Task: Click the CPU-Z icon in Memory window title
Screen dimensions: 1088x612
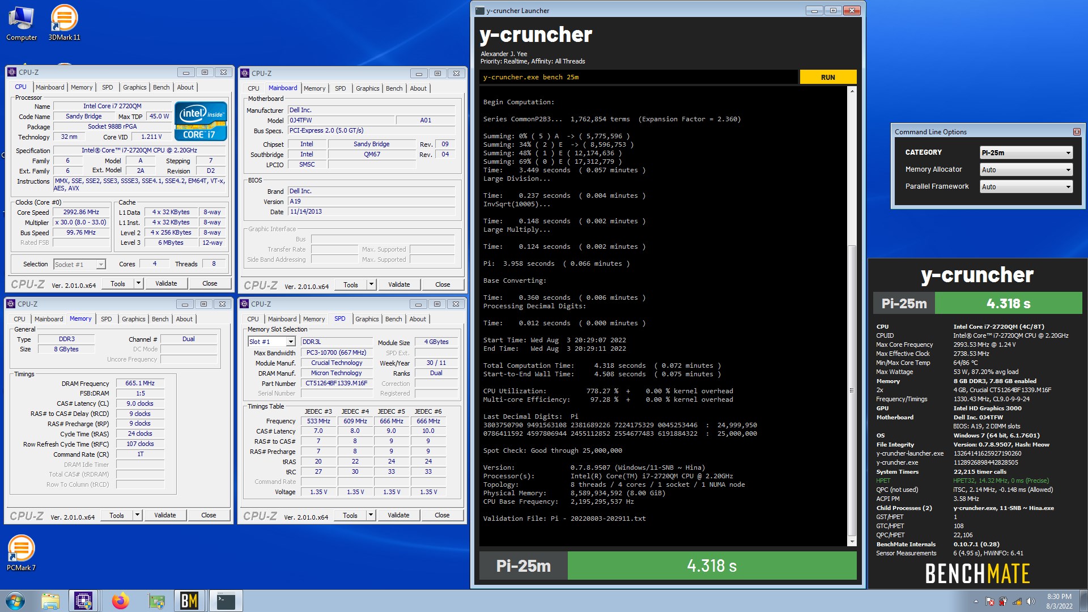Action: tap(11, 304)
